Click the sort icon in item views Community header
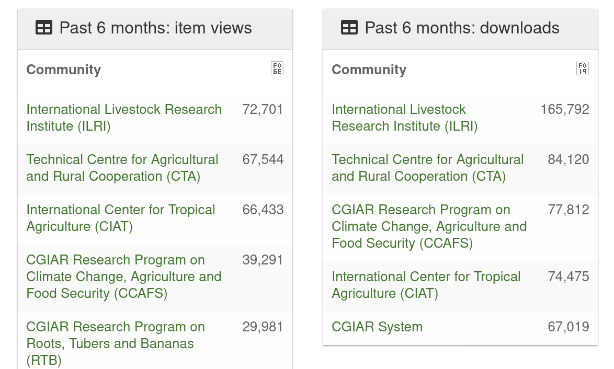Viewport: 614px width, 369px height. (x=277, y=68)
